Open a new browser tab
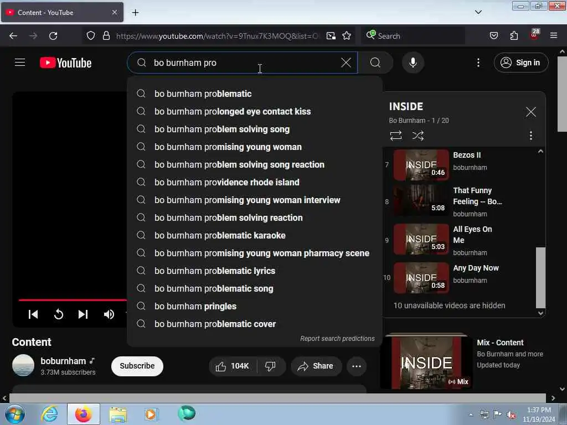567x425 pixels. coord(135,13)
